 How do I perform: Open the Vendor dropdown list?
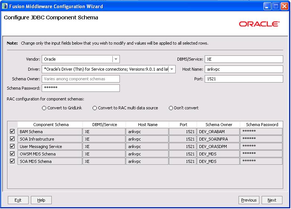[116, 59]
